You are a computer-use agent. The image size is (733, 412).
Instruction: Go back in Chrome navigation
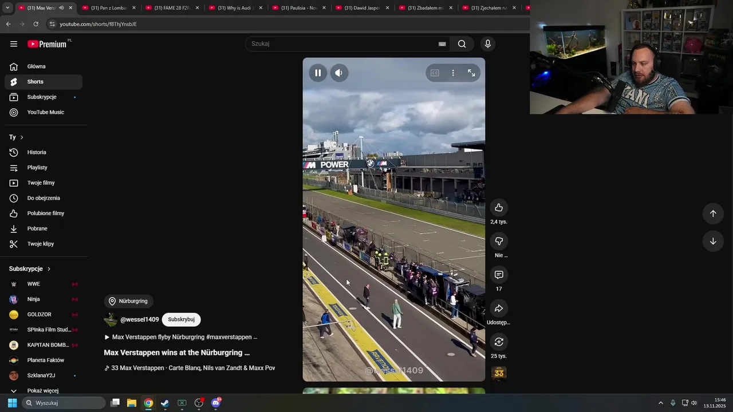click(8, 24)
